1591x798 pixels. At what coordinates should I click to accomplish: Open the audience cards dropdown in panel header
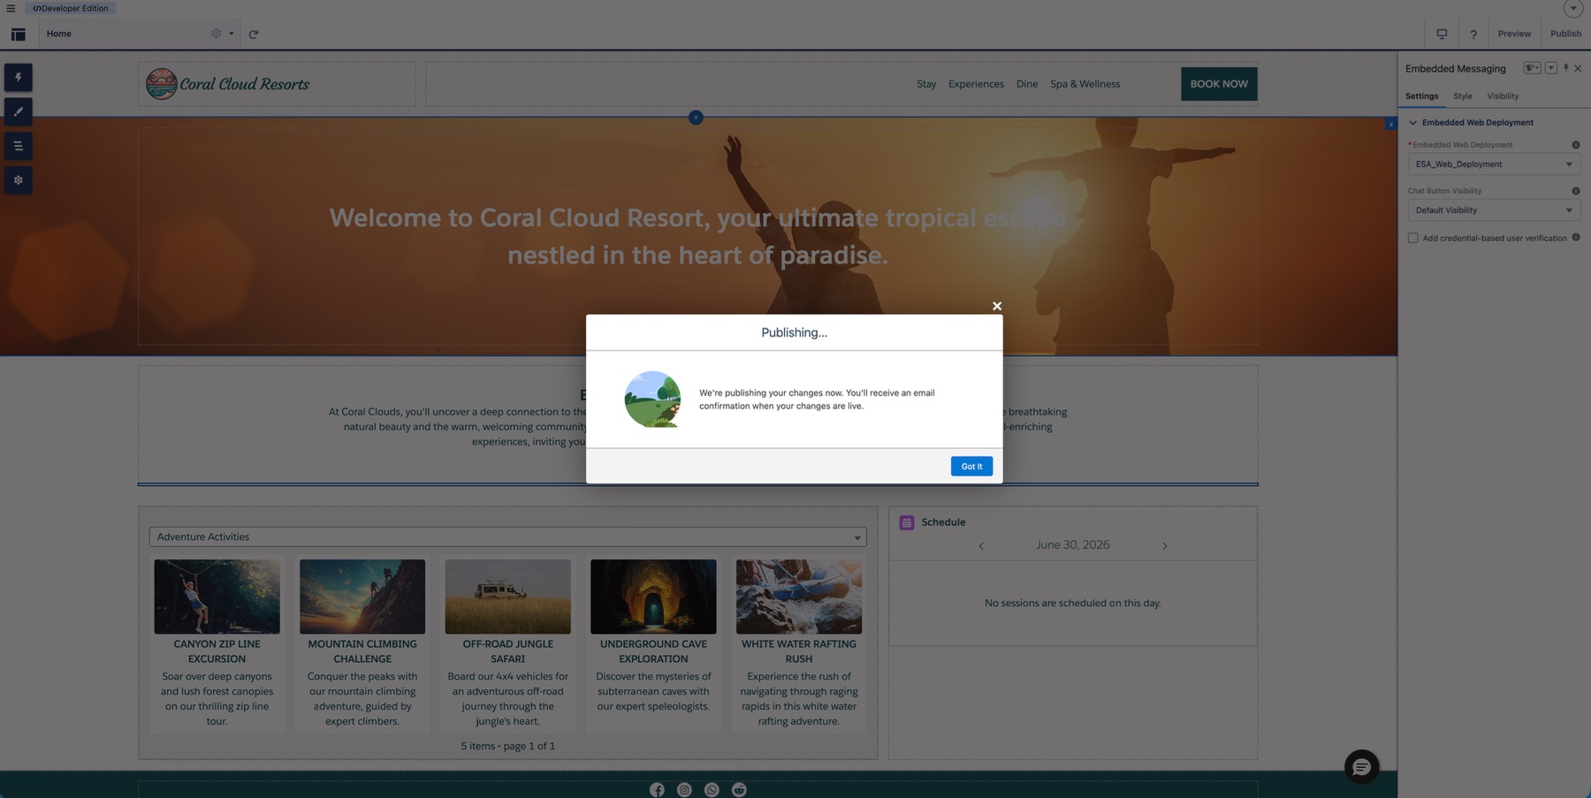pyautogui.click(x=1532, y=68)
